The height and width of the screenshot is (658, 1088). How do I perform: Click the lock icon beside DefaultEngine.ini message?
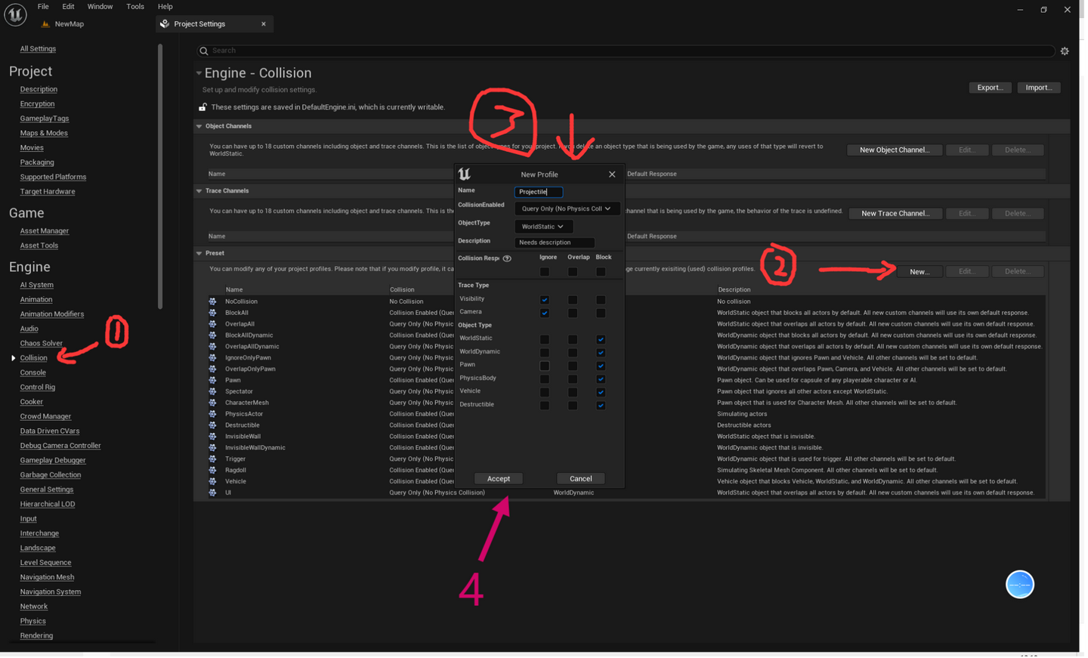202,107
